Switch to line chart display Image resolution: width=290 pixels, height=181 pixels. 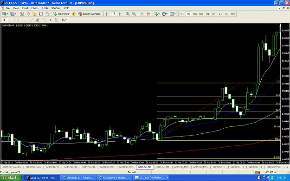point(120,14)
